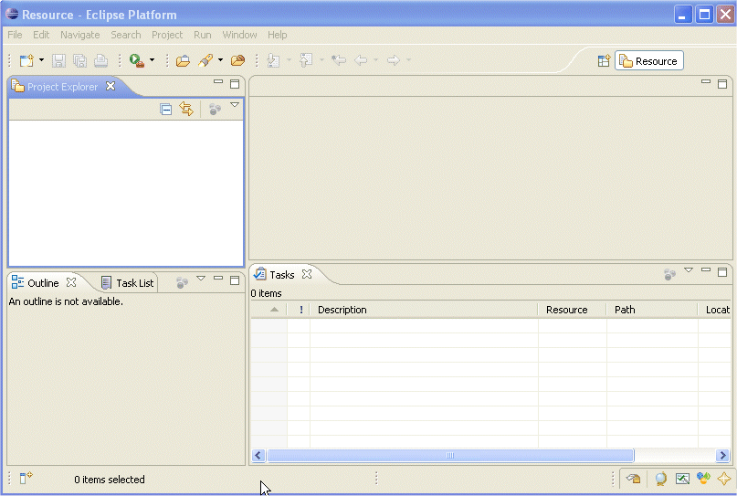Open the Previous Annotation dropdown arrow
737x496 pixels.
(321, 60)
